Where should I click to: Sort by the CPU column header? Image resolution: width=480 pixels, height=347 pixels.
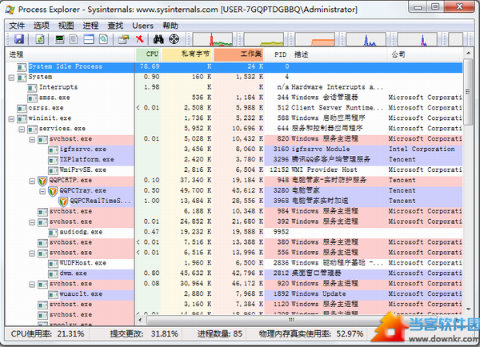click(148, 54)
